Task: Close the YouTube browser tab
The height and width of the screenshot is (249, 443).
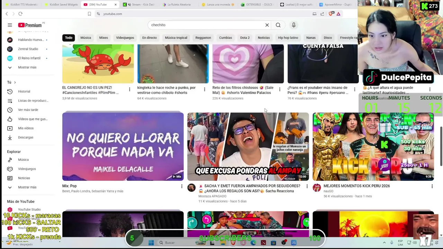Action: coord(116,4)
